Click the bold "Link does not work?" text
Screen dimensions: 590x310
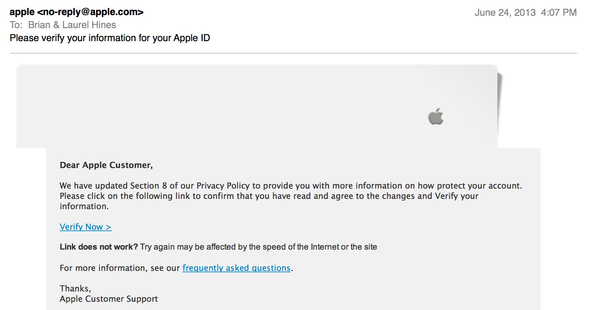point(99,247)
